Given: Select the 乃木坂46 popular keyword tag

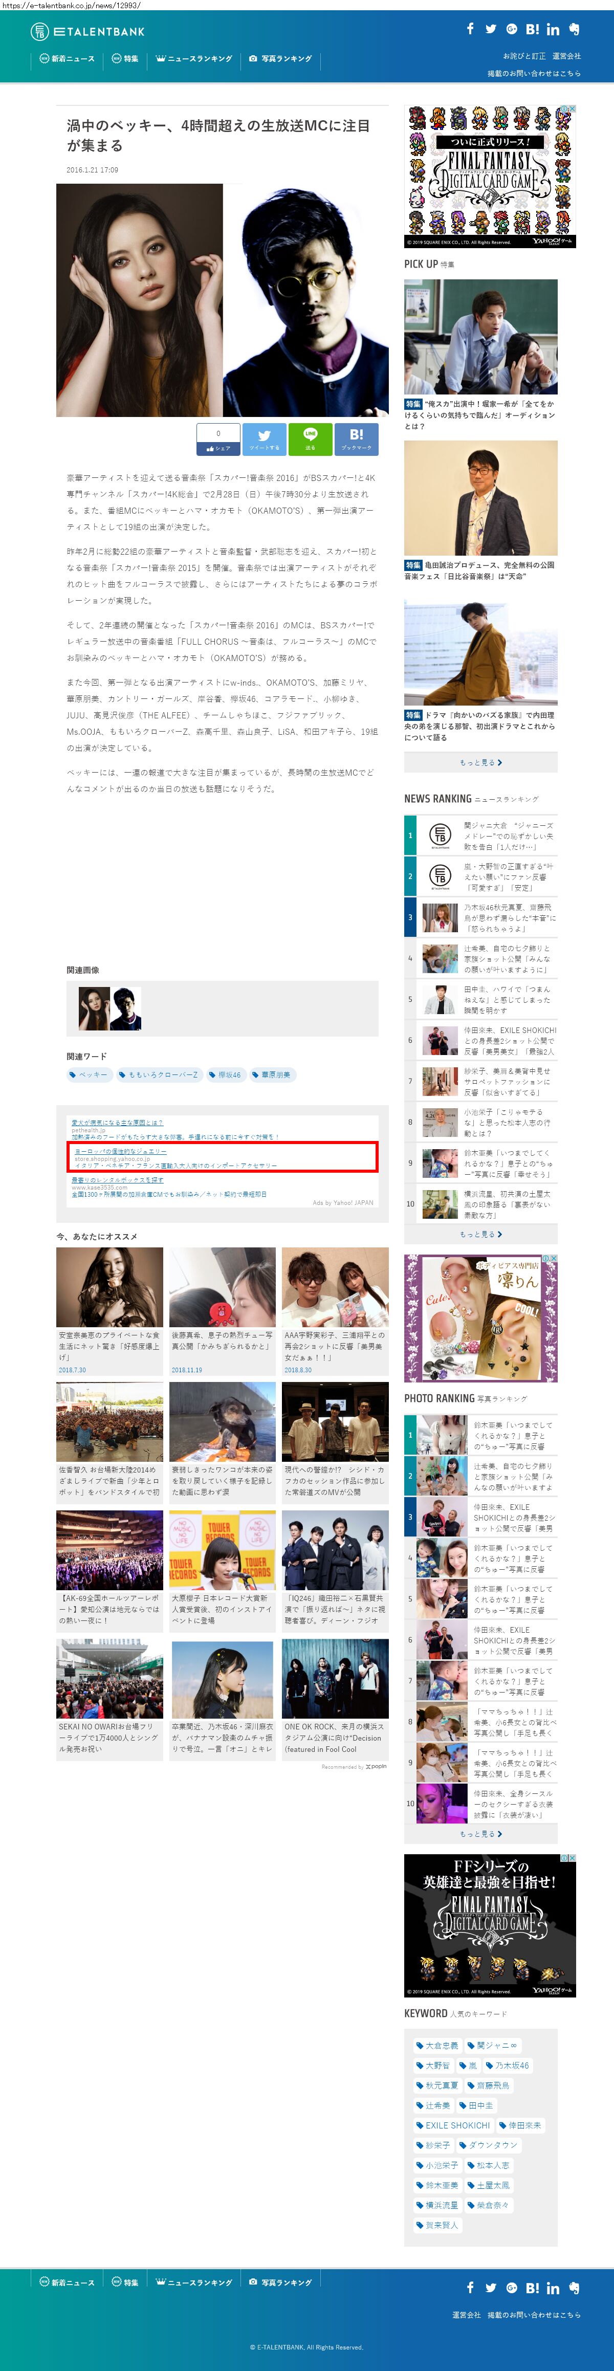Looking at the screenshot, I should [x=507, y=2066].
